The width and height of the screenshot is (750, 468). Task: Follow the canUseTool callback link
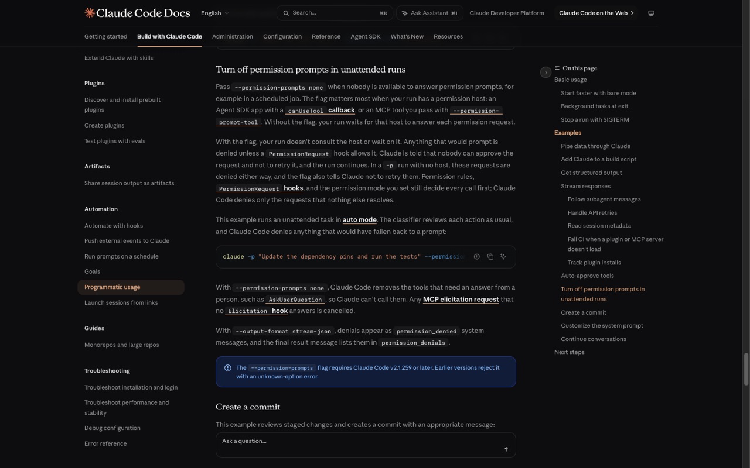point(321,110)
